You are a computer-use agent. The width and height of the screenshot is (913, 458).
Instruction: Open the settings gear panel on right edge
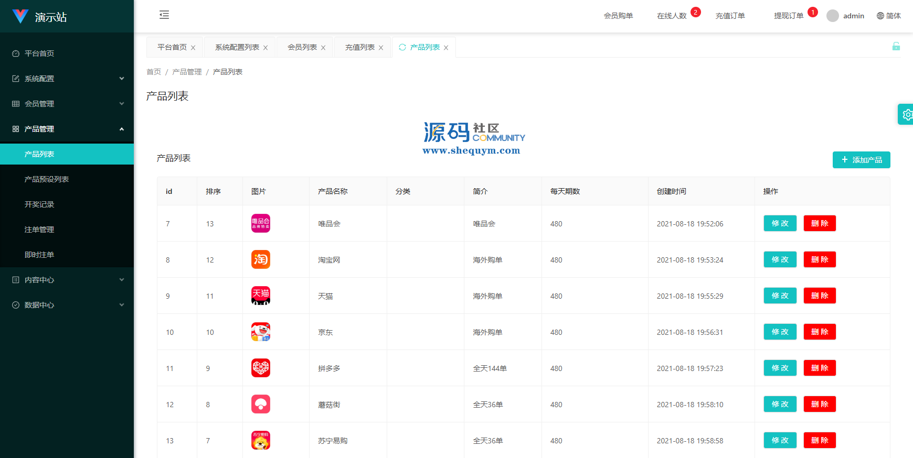point(906,114)
